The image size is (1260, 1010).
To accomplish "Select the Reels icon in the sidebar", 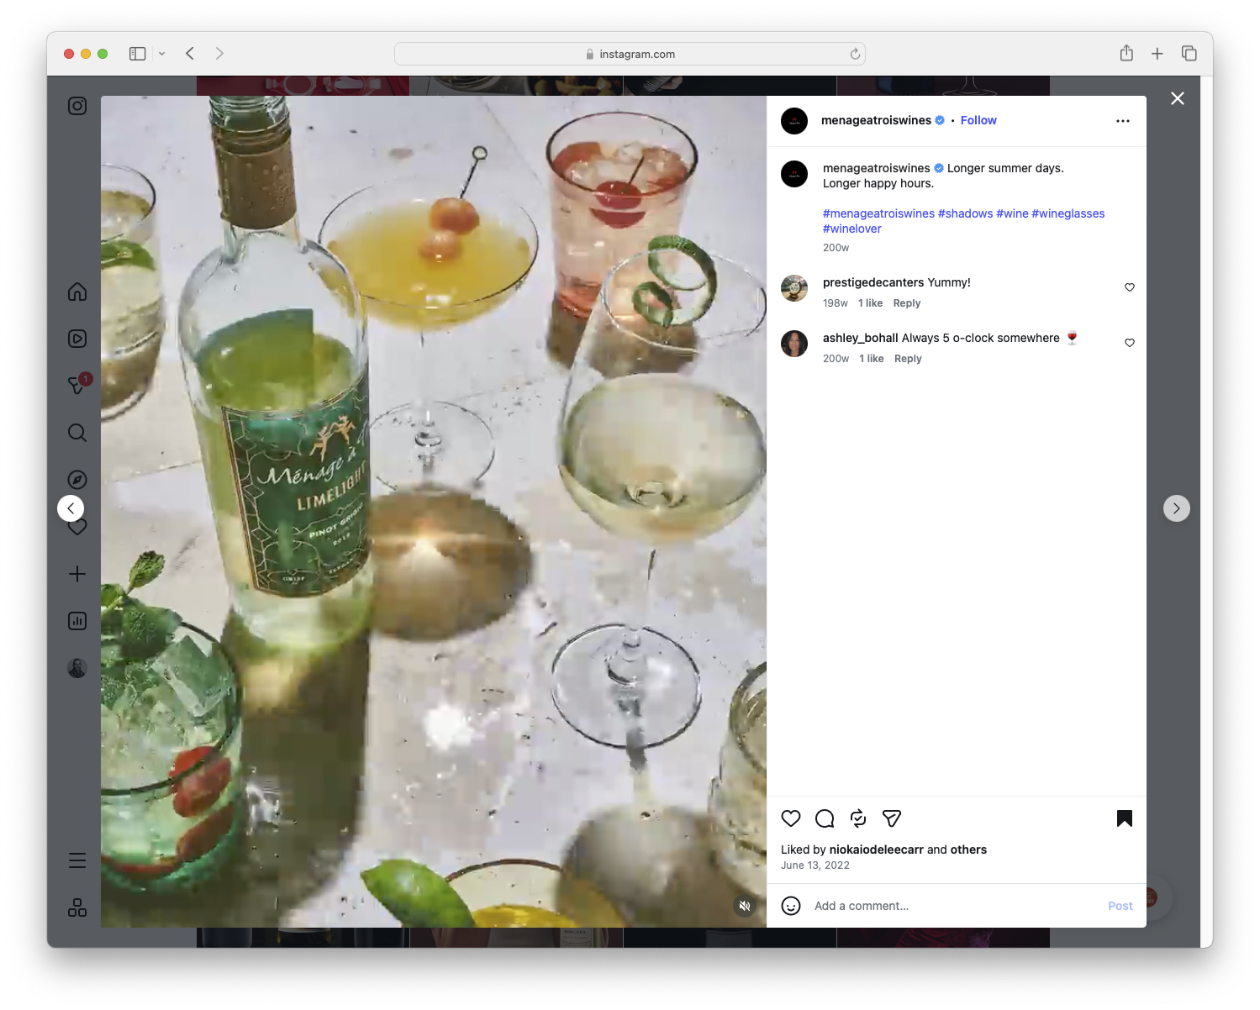I will click(76, 339).
